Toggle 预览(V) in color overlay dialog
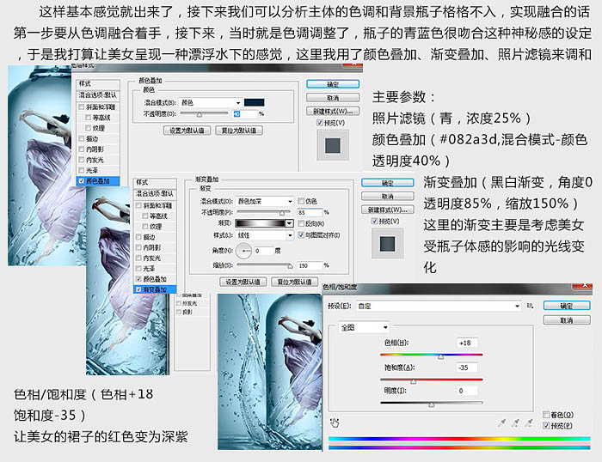This screenshot has width=602, height=462. tap(319, 123)
